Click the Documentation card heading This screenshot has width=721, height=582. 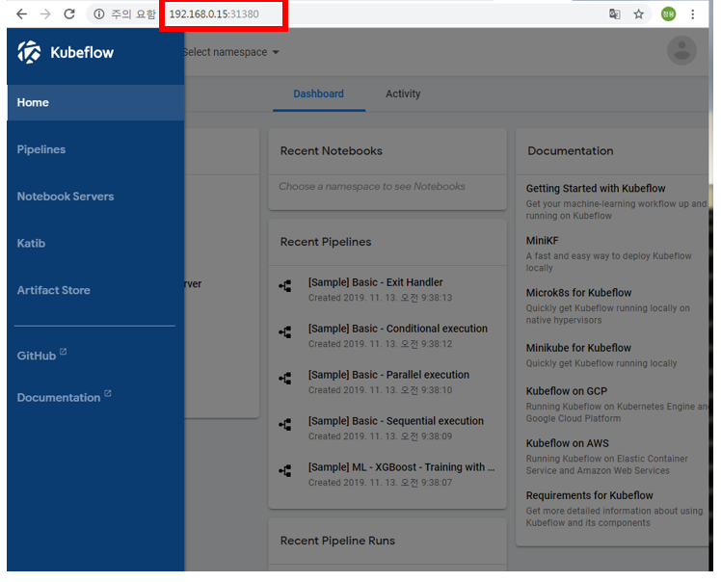571,150
